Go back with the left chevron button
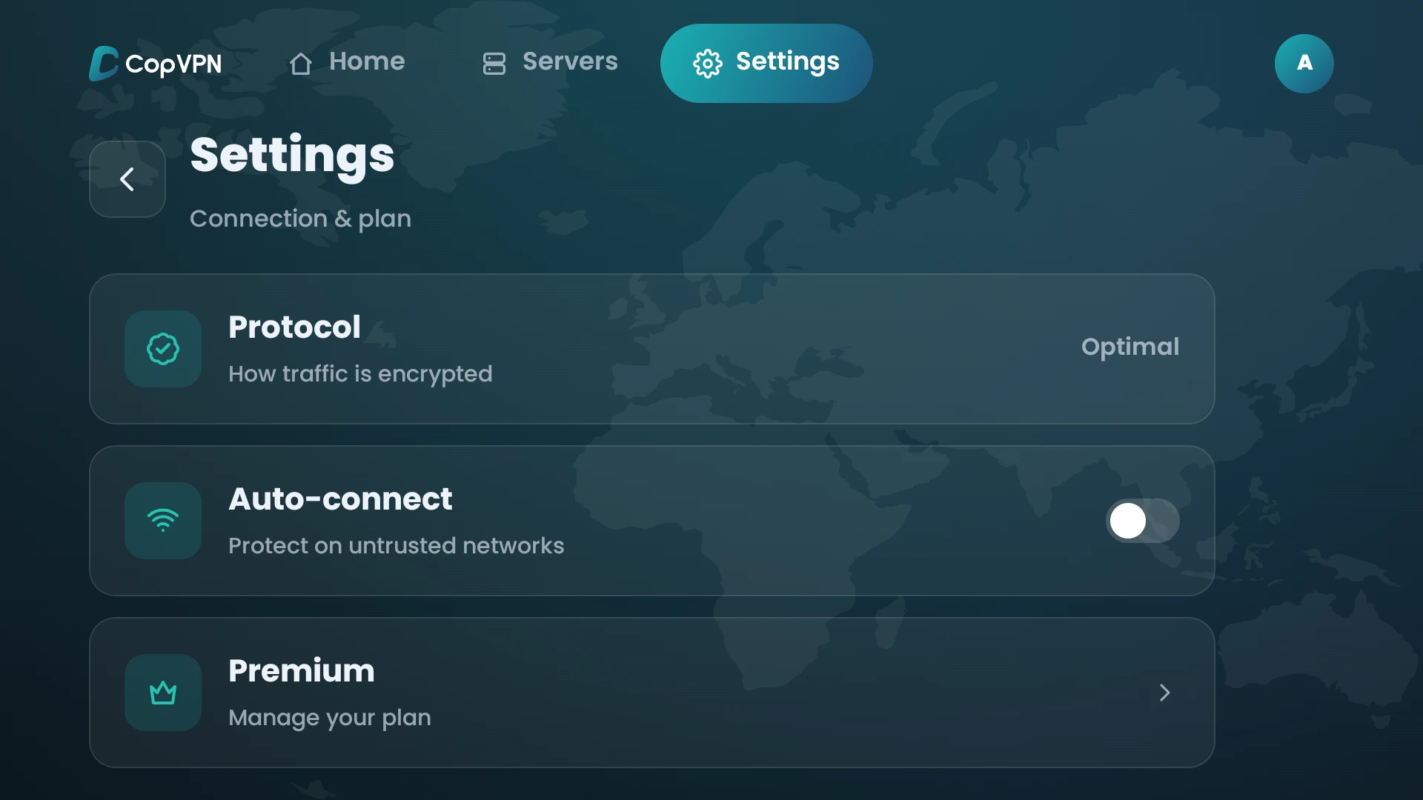 [x=127, y=179]
